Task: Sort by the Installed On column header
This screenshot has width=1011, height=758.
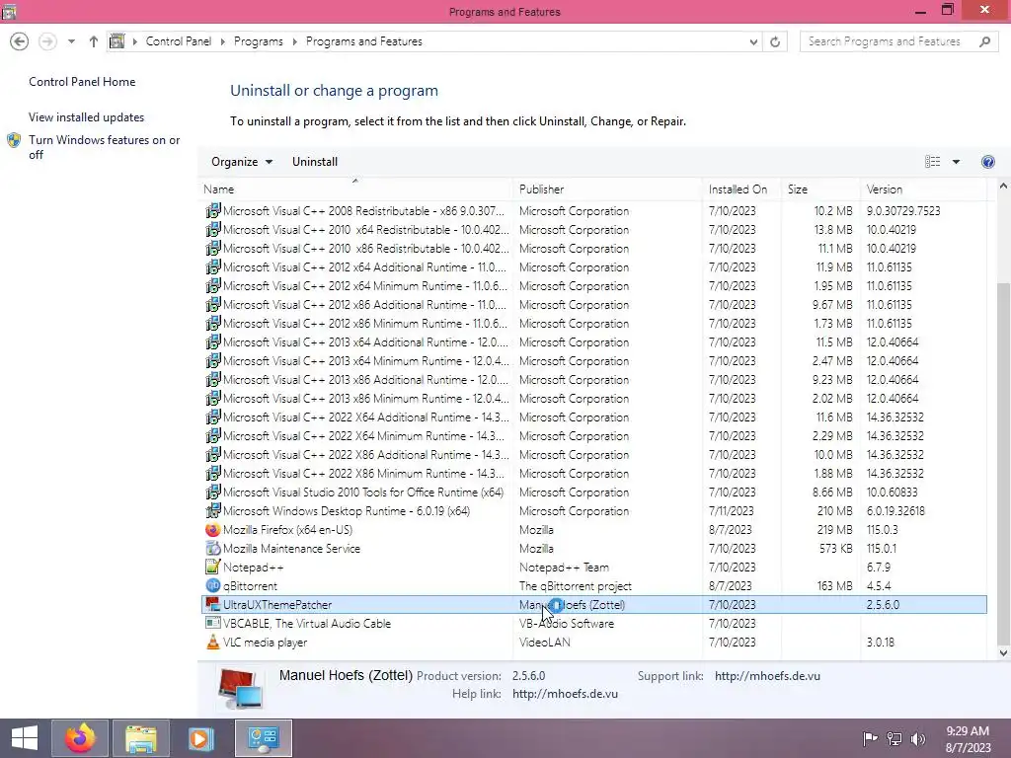Action: point(741,189)
